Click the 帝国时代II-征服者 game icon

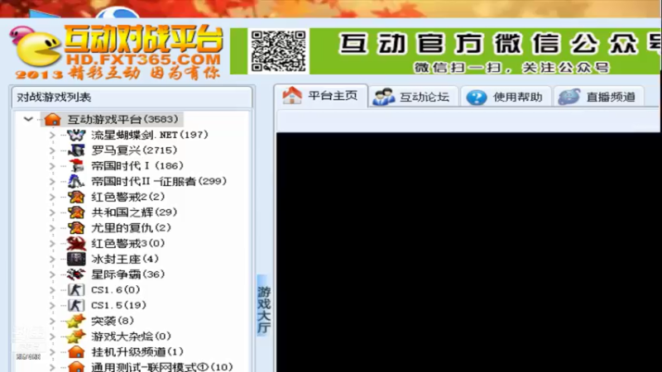(76, 181)
